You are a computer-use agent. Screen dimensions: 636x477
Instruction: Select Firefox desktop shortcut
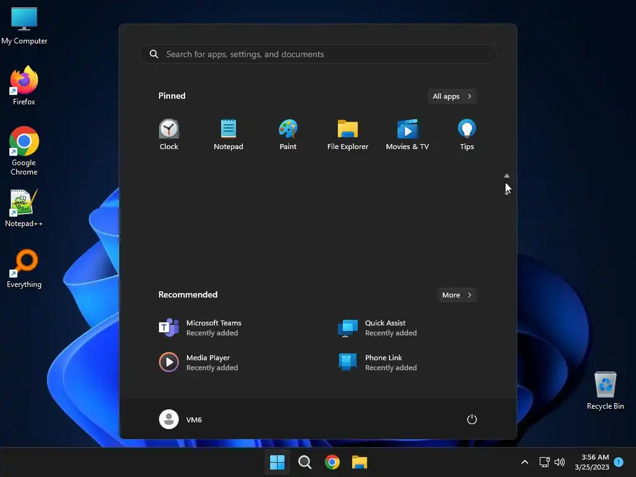(x=24, y=86)
